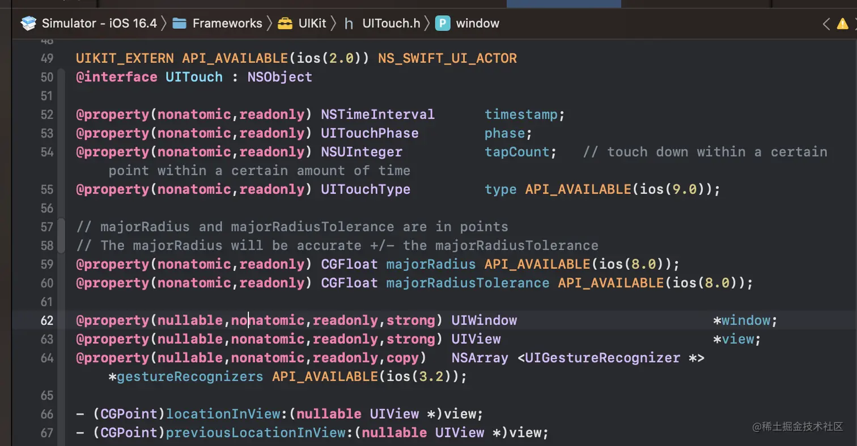Click line number 55 in the gutter
This screenshot has height=446, width=857.
(47, 189)
